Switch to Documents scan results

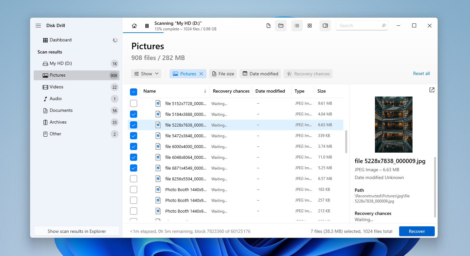[x=61, y=110]
